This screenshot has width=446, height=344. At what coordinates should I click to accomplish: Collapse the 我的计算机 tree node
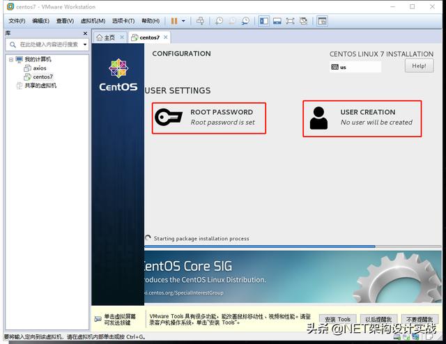click(11, 59)
